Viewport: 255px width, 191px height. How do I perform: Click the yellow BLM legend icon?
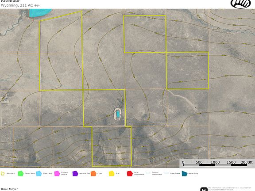pos(112,173)
